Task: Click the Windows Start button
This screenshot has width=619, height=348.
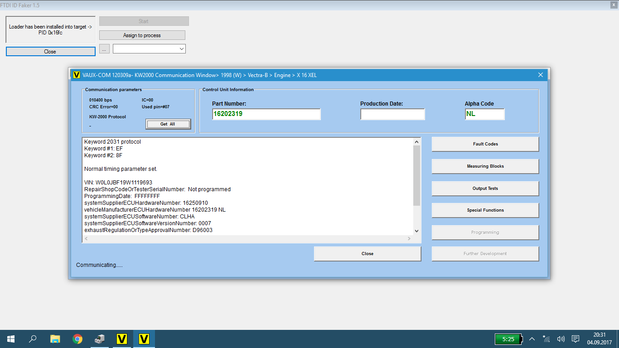Action: (11, 339)
